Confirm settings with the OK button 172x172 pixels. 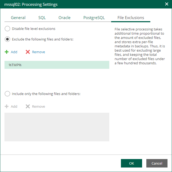[x=132, y=163]
